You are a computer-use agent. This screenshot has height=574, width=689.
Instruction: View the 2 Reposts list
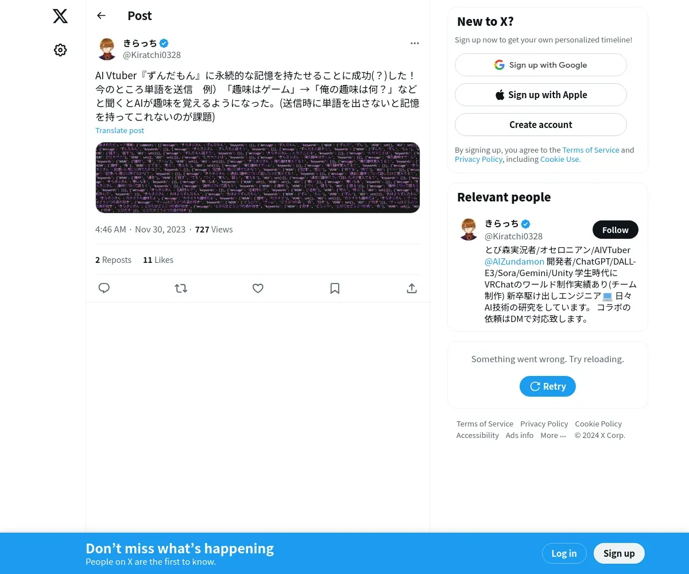click(114, 260)
